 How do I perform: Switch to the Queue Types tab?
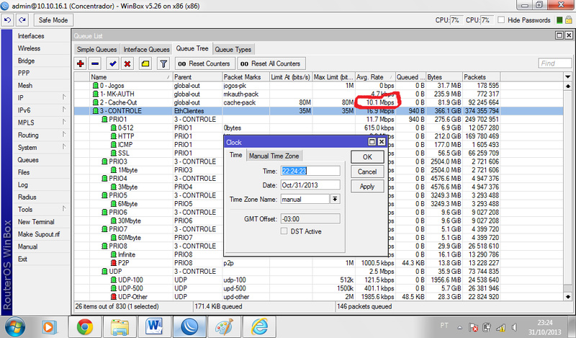pyautogui.click(x=233, y=49)
